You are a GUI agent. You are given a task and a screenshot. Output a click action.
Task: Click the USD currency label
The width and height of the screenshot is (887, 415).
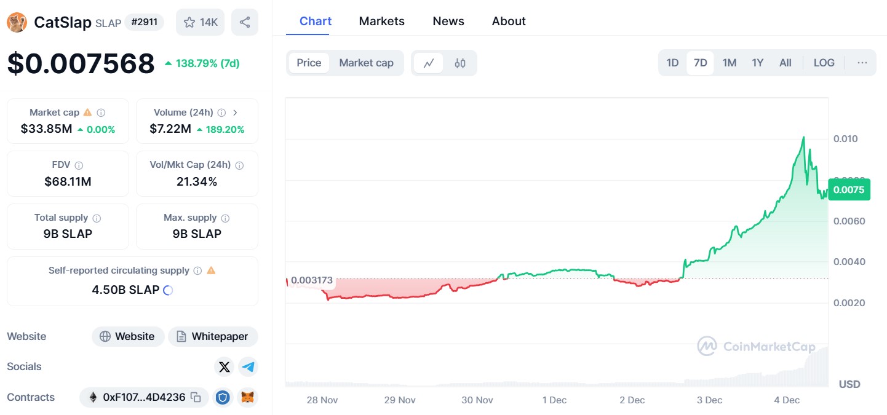coord(849,384)
